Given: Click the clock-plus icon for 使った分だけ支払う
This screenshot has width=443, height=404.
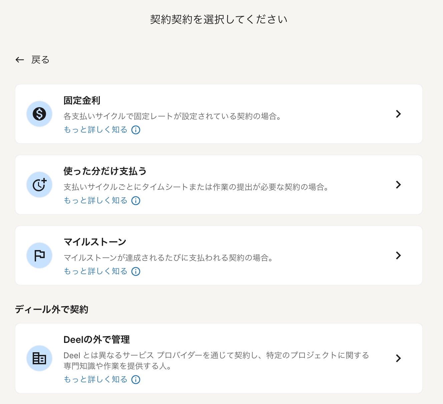Looking at the screenshot, I should [39, 185].
